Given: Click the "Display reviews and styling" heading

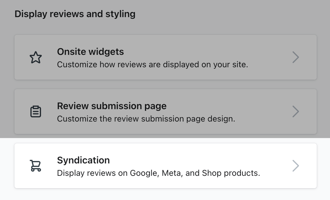Looking at the screenshot, I should click(75, 14).
